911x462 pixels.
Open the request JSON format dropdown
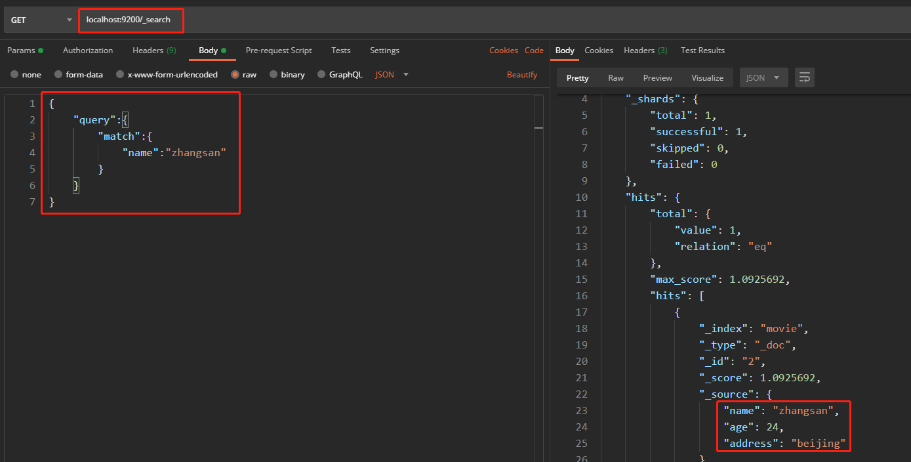pos(392,75)
